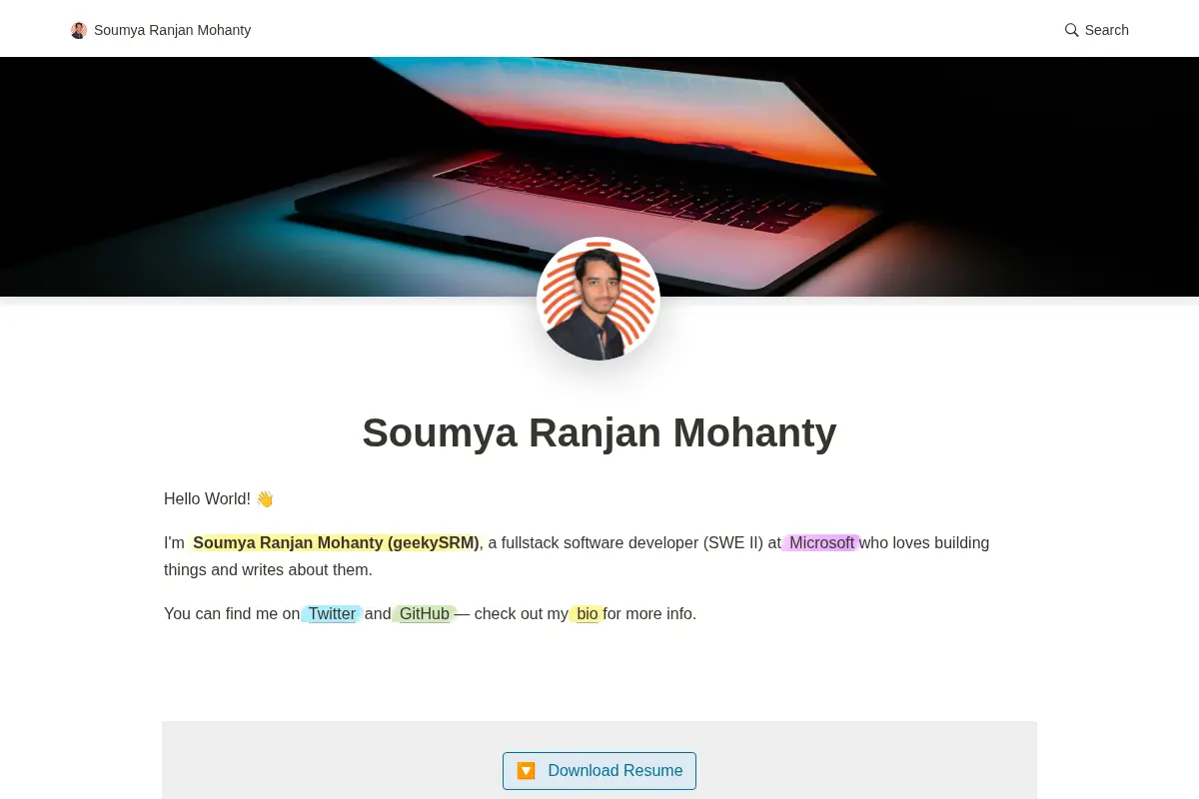Viewport: 1199px width, 799px height.
Task: Open the GitHub link
Action: 425,614
